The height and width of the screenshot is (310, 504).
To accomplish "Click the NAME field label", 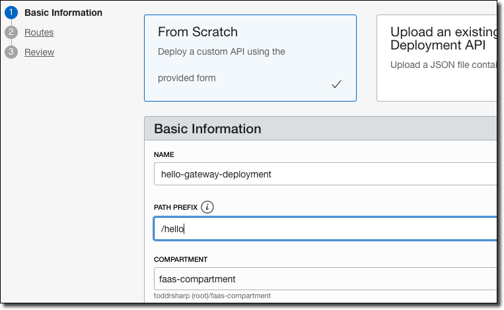I will coord(163,154).
